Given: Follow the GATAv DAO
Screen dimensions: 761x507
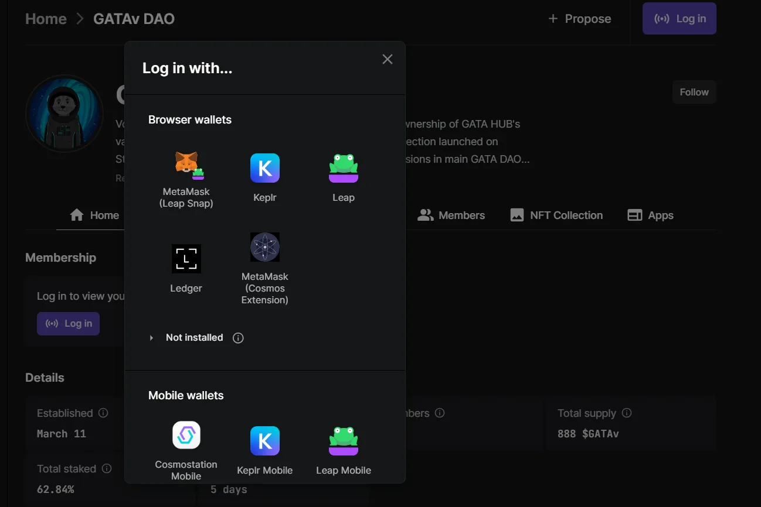Looking at the screenshot, I should [694, 92].
